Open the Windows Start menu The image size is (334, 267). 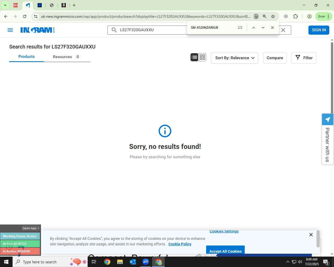pos(6,262)
